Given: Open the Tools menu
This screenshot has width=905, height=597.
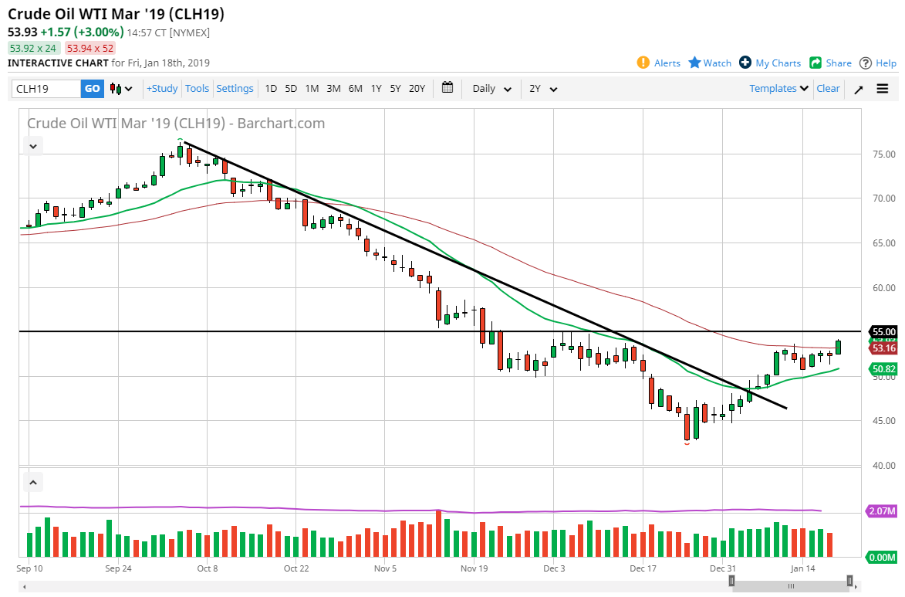Looking at the screenshot, I should point(197,88).
